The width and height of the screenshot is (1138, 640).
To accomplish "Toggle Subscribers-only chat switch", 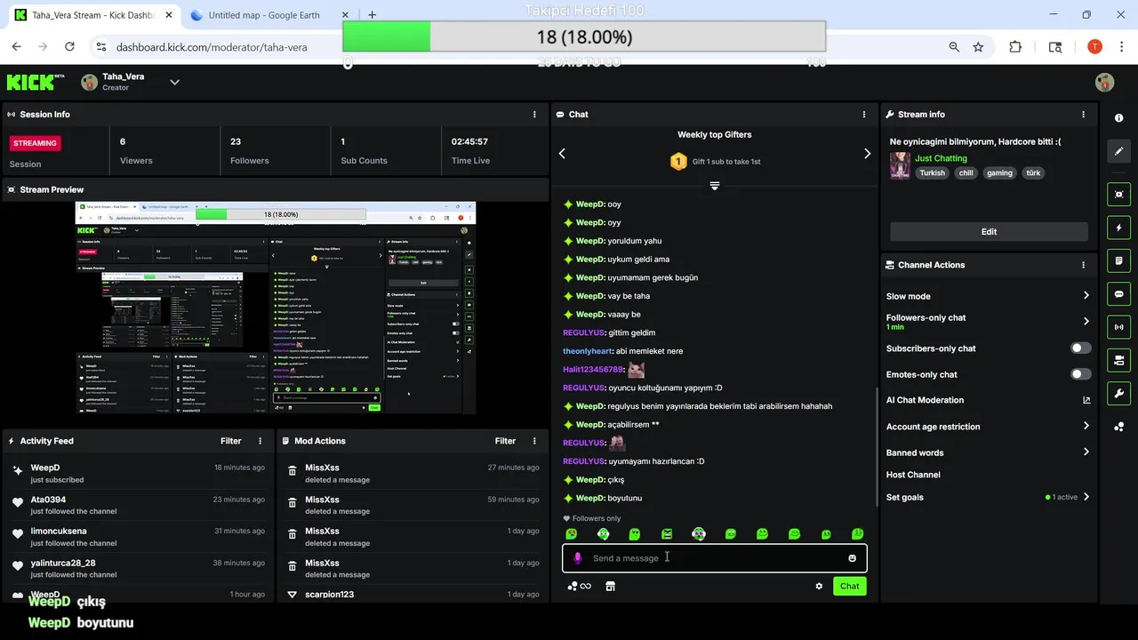I will (x=1081, y=348).
